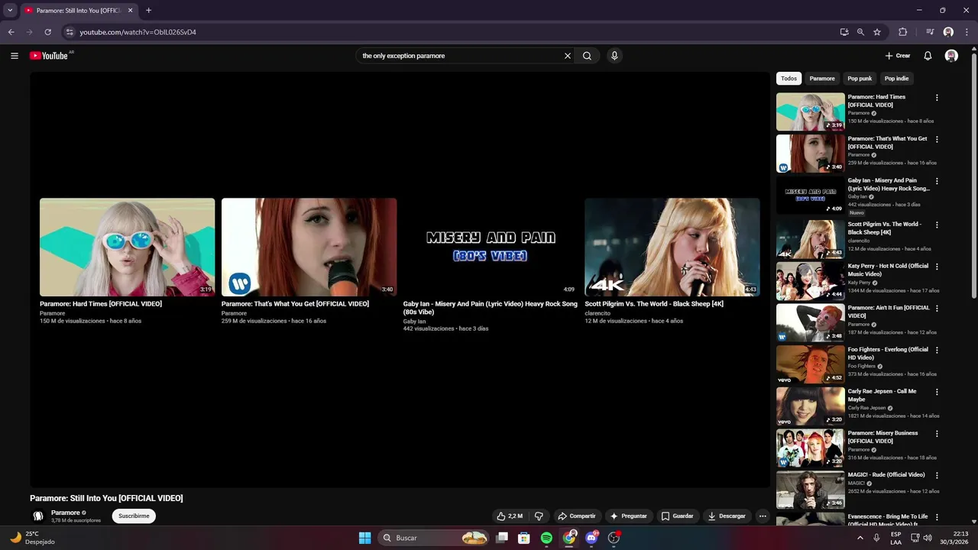Open Windows Start menu
The height and width of the screenshot is (550, 978).
pyautogui.click(x=364, y=538)
